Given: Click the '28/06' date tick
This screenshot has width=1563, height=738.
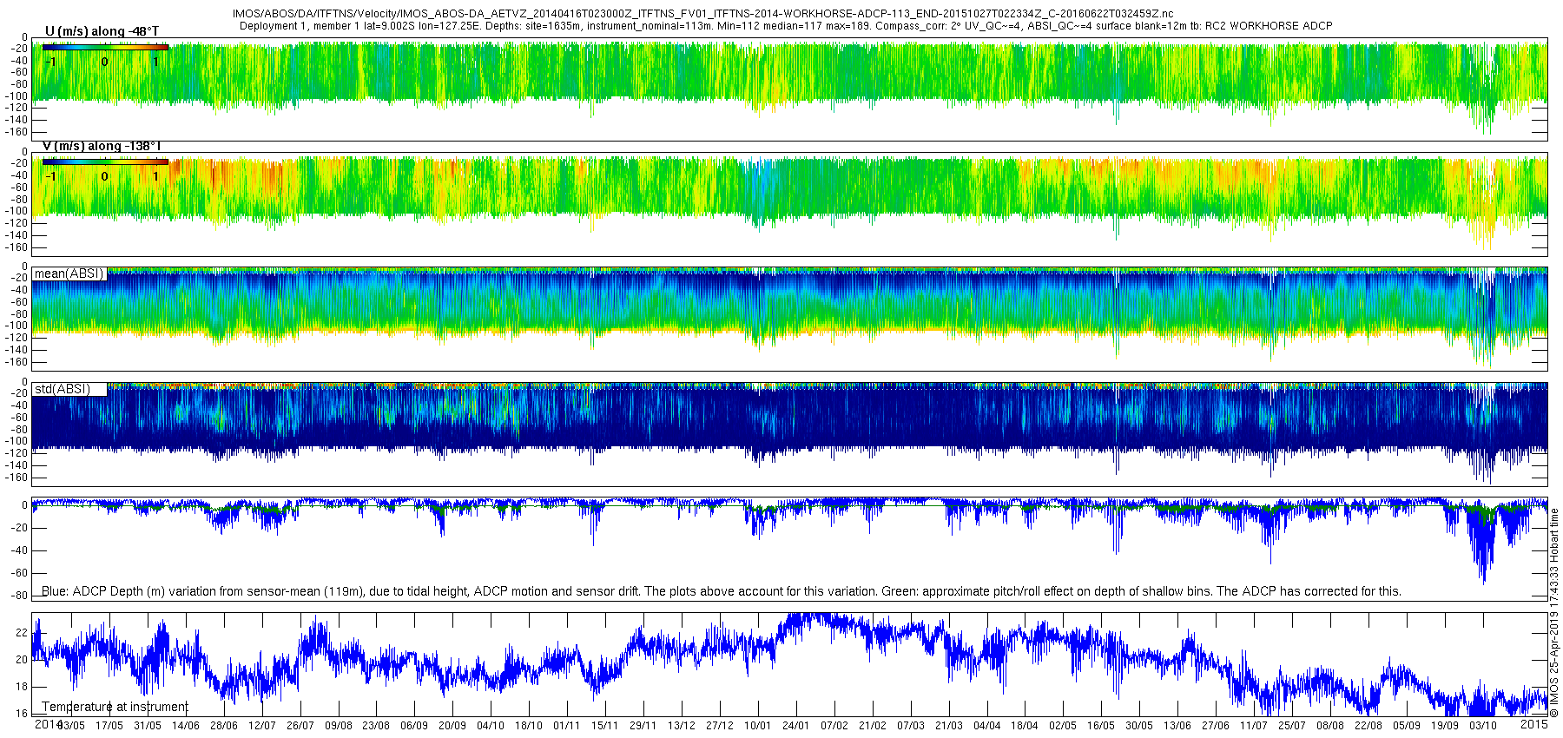Looking at the screenshot, I should pyautogui.click(x=223, y=726).
